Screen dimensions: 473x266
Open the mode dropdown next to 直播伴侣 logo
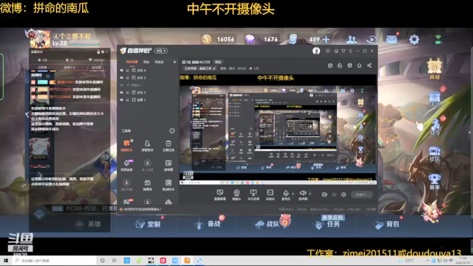(x=161, y=51)
